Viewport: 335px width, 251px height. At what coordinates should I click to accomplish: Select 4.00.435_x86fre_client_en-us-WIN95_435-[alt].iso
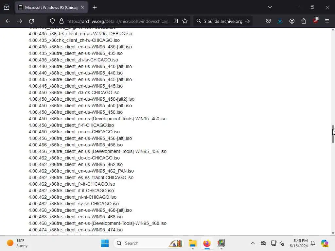(x=80, y=47)
